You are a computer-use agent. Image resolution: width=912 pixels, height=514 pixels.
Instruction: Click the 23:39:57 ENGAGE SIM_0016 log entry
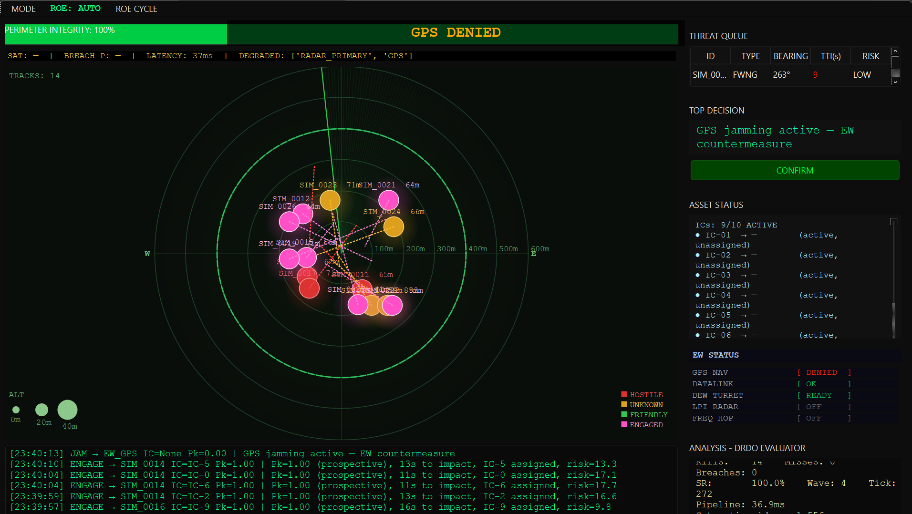tap(311, 507)
